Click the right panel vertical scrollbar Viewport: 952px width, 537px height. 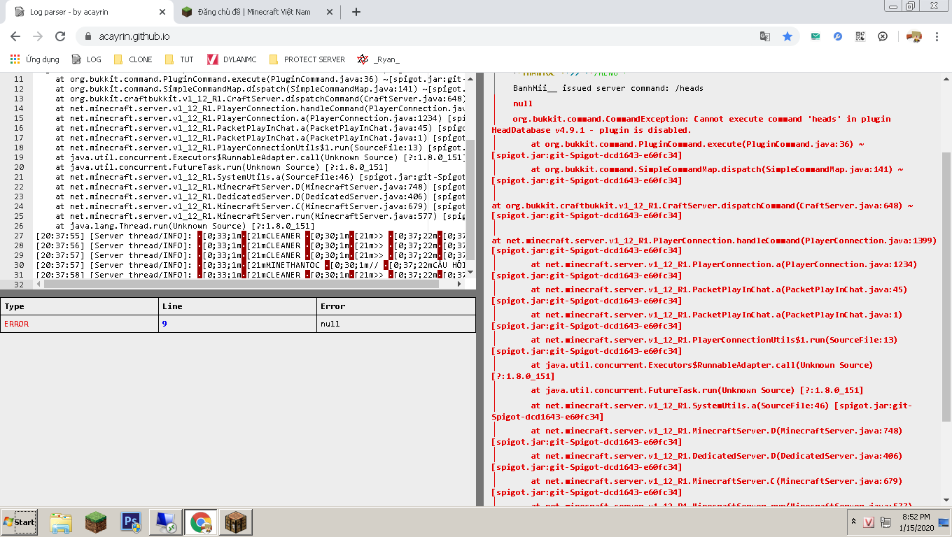point(946,280)
